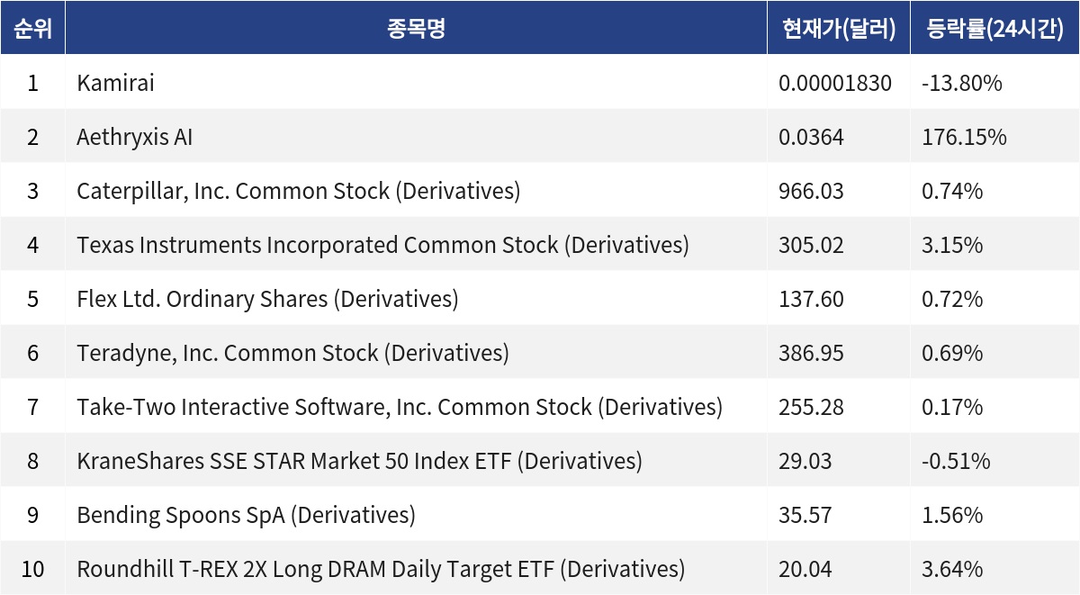
Task: Select Take-Two Interactive Software entry
Action: click(x=400, y=408)
